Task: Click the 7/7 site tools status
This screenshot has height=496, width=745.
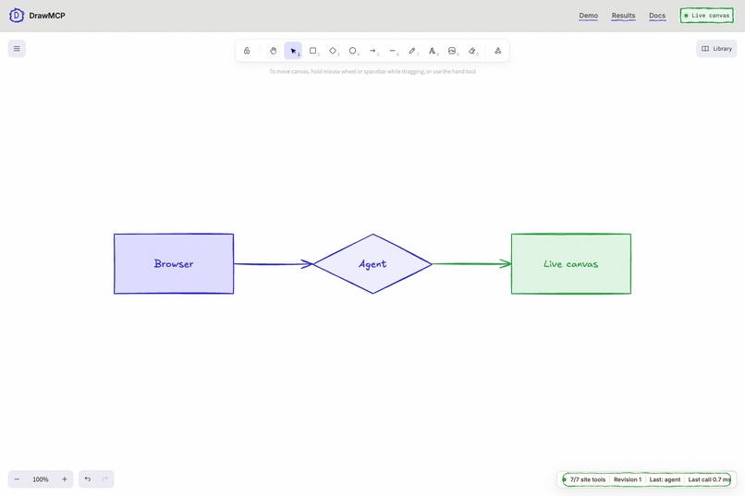Action: [x=588, y=479]
